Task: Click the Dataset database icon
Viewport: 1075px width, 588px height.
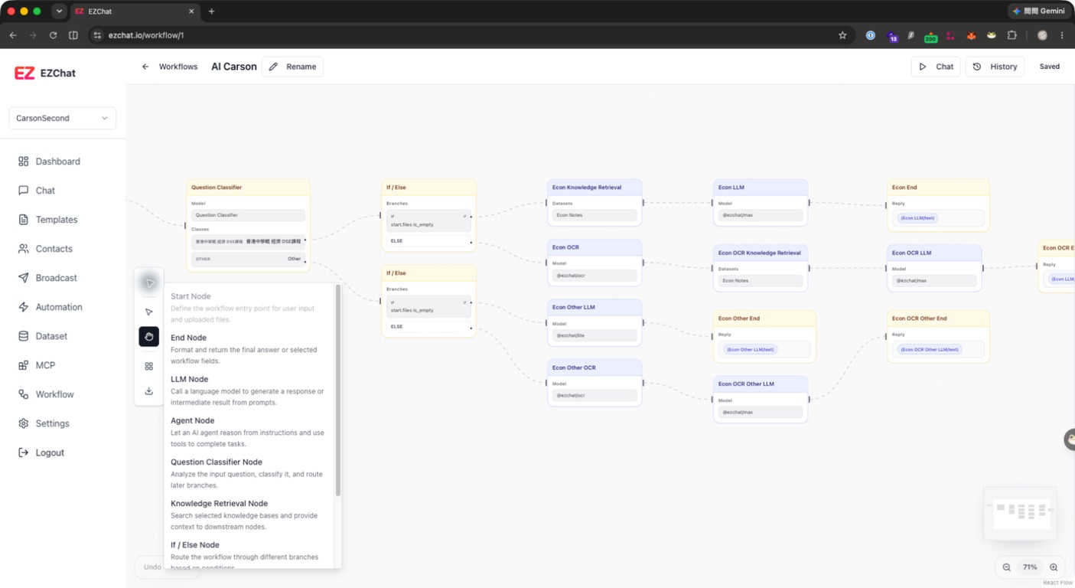Action: coord(24,336)
